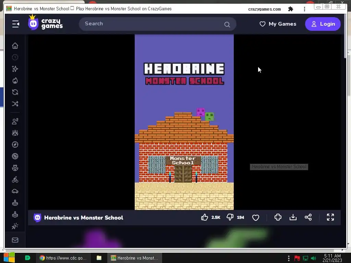Click the magnifier search icon

pyautogui.click(x=227, y=24)
